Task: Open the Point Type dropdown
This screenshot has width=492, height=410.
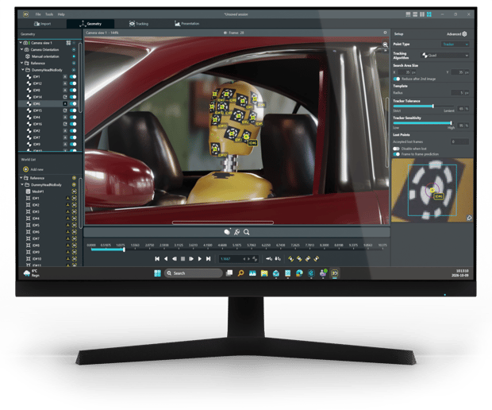Action: pos(455,44)
